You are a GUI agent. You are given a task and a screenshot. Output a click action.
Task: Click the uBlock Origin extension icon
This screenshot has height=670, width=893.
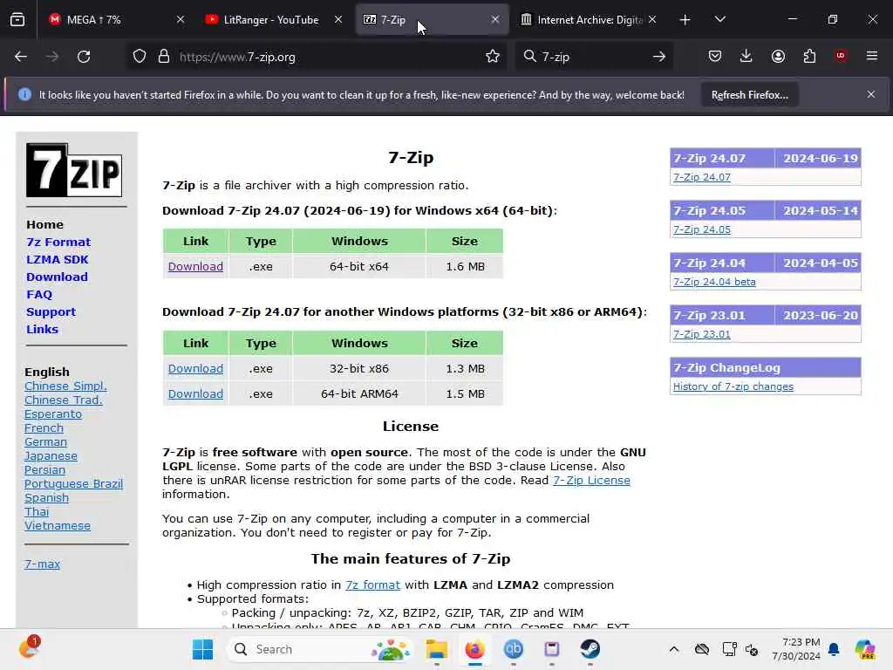click(x=841, y=56)
